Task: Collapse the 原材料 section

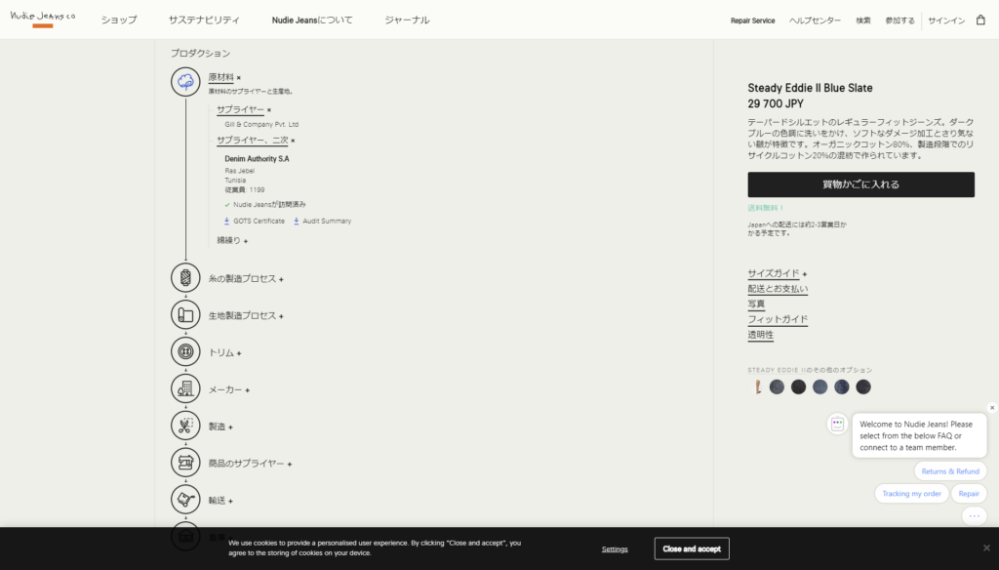Action: [x=224, y=78]
